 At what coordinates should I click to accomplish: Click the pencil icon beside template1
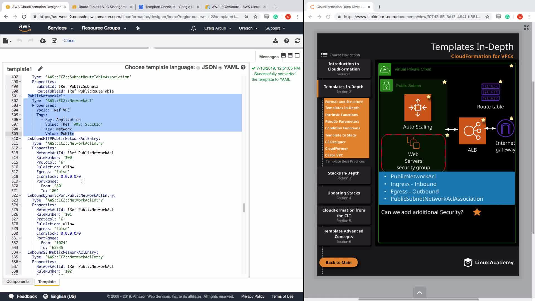click(40, 69)
